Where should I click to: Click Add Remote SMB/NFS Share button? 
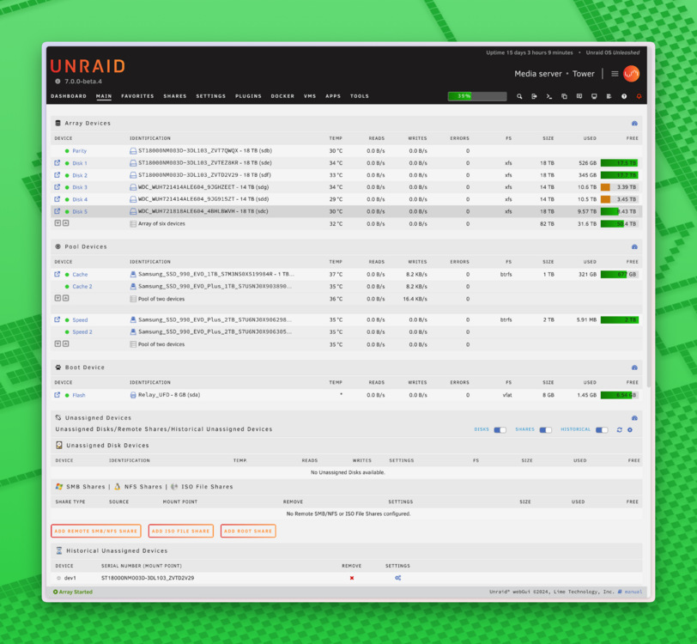coord(96,531)
